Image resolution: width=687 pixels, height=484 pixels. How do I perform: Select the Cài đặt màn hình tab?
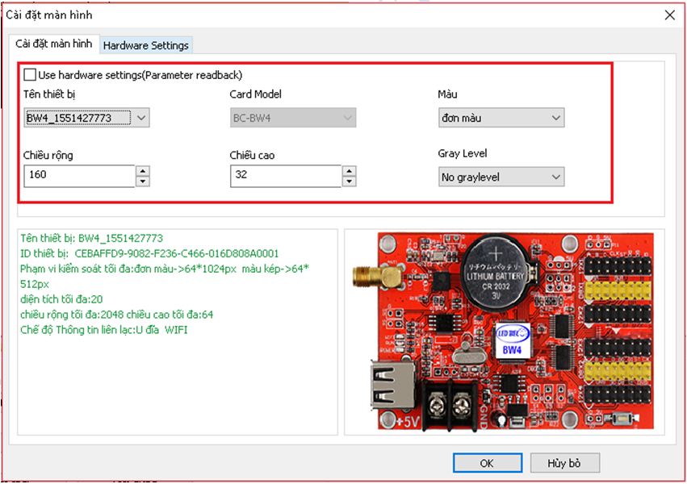click(55, 44)
